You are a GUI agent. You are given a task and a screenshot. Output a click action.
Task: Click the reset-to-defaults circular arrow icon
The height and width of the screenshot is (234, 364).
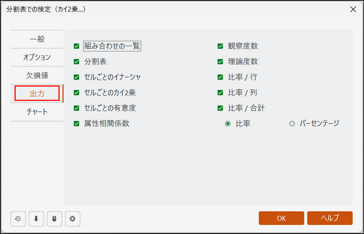[x=18, y=218]
